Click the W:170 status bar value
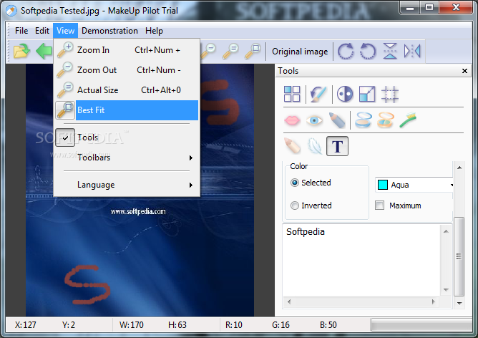478x338 pixels. pos(132,325)
